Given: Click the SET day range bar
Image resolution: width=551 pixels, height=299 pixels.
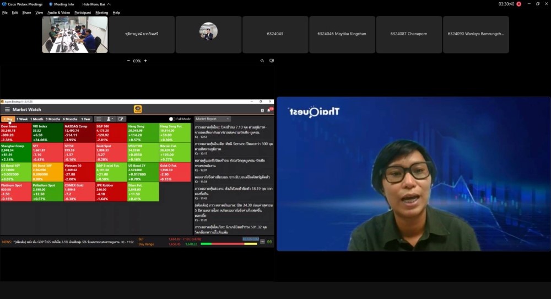Looking at the screenshot, I should point(229,244).
